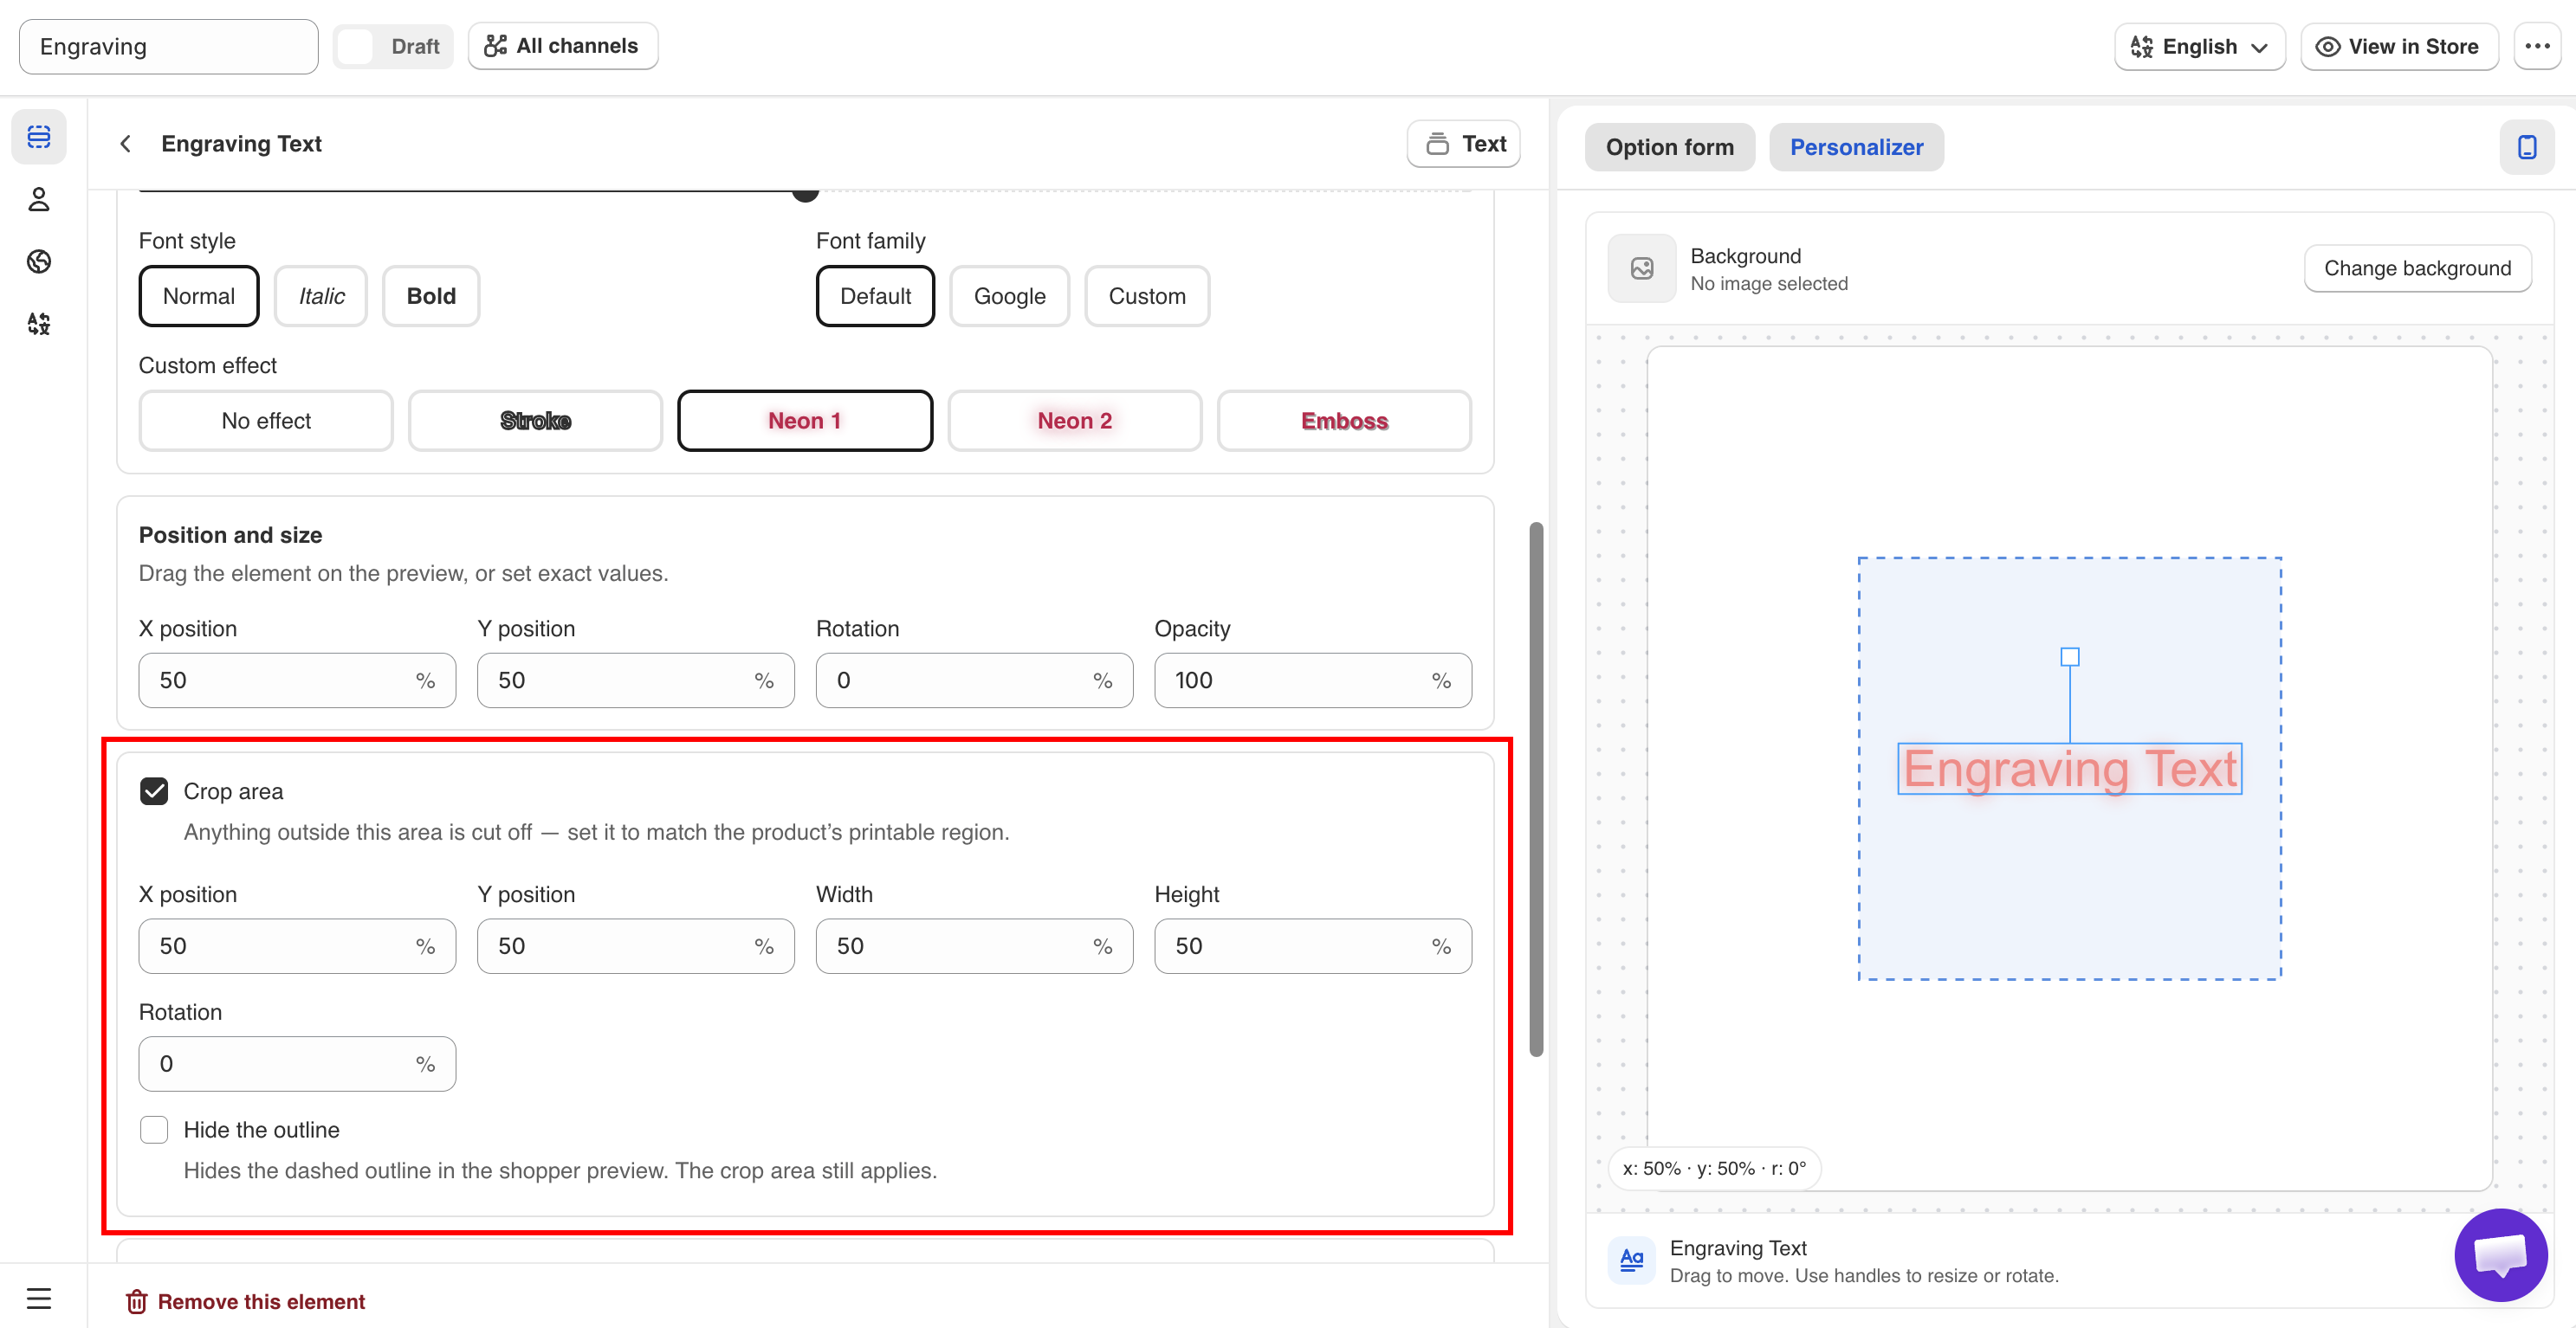Switch to mobile device preview icon

pos(2527,147)
